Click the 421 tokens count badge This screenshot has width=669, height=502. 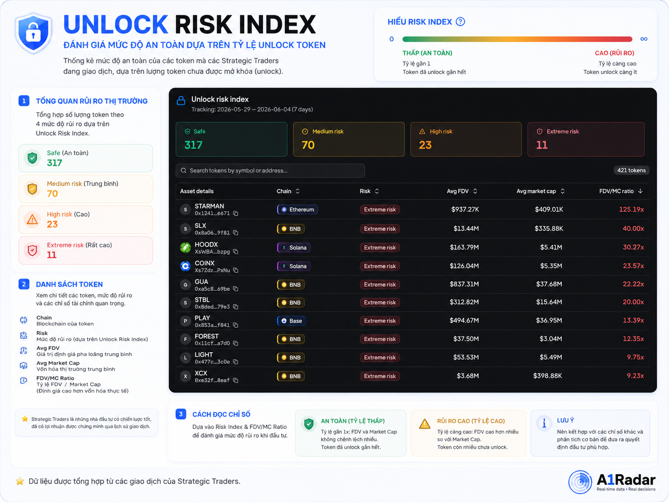tap(632, 171)
